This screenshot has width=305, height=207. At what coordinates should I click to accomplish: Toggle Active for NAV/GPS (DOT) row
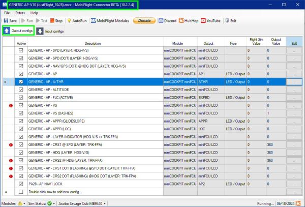click(21, 66)
